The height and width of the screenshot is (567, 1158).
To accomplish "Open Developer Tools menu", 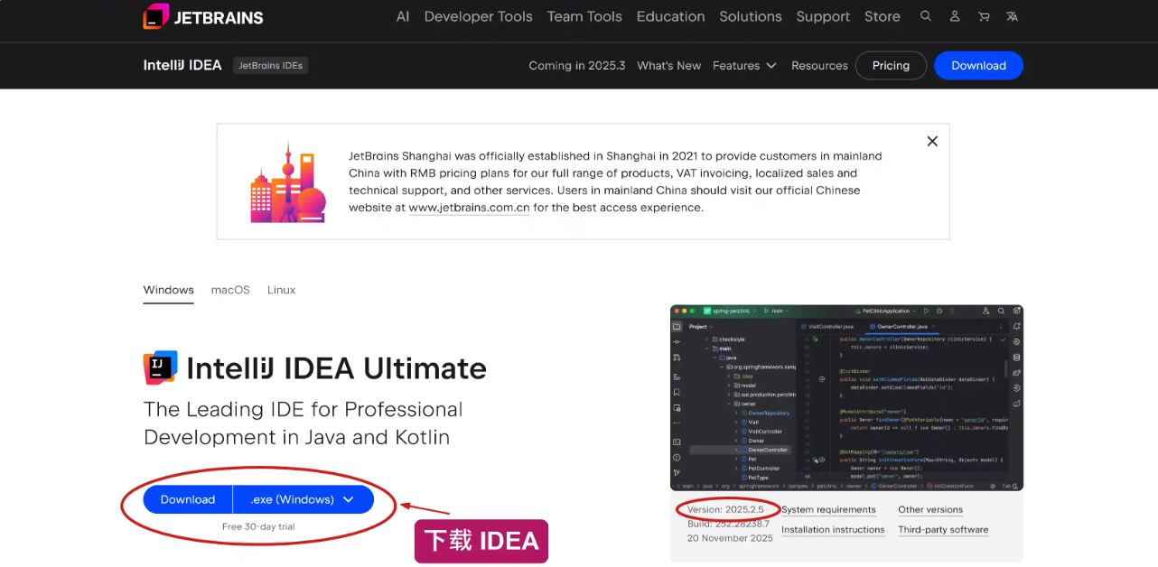I will [478, 16].
